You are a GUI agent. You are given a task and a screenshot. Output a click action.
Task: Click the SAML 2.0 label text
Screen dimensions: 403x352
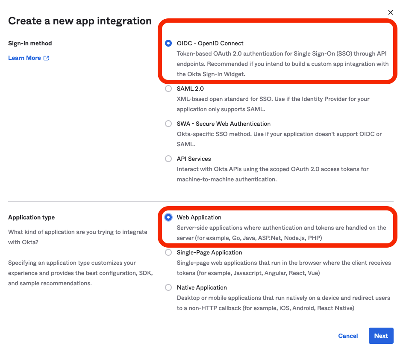pyautogui.click(x=190, y=89)
